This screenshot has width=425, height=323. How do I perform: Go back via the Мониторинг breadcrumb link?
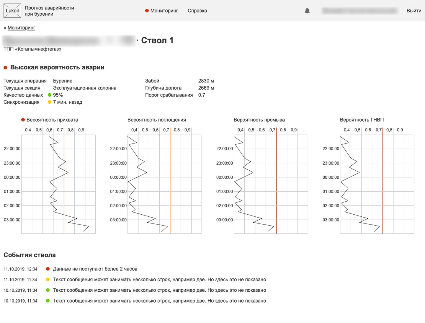21,28
